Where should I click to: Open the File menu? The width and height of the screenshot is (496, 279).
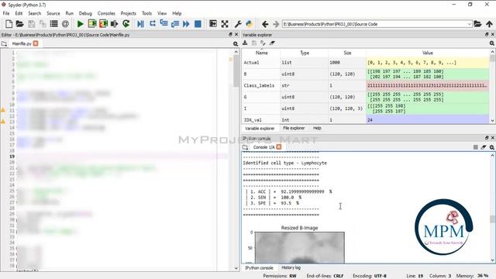pos(6,13)
